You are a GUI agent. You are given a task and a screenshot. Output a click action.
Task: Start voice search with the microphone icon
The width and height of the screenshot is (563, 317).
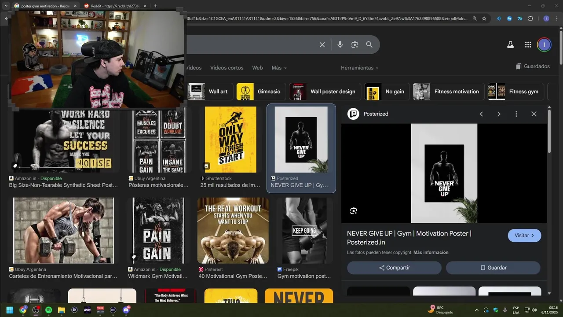coord(340,44)
